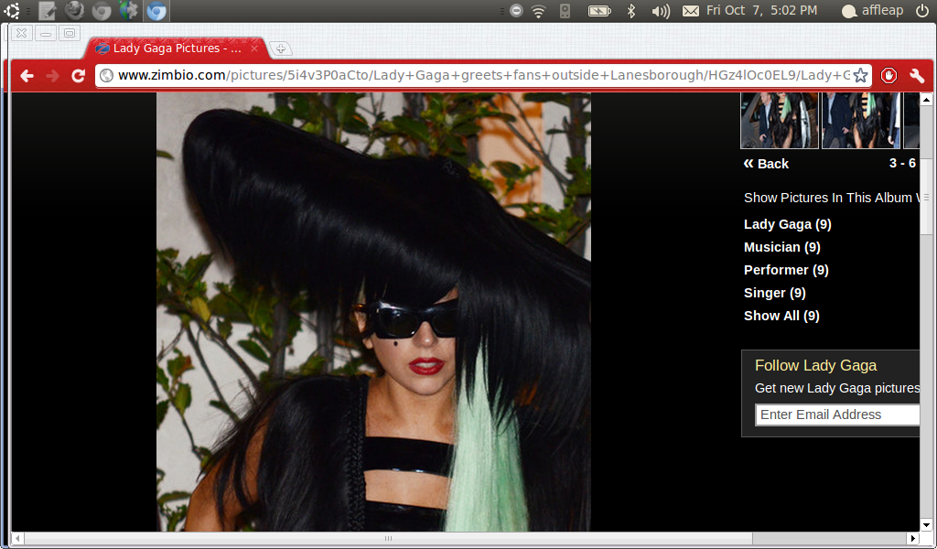Click the horizontal scrollbar thumb

[388, 538]
